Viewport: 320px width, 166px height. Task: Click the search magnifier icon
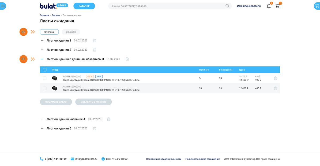point(227,6)
